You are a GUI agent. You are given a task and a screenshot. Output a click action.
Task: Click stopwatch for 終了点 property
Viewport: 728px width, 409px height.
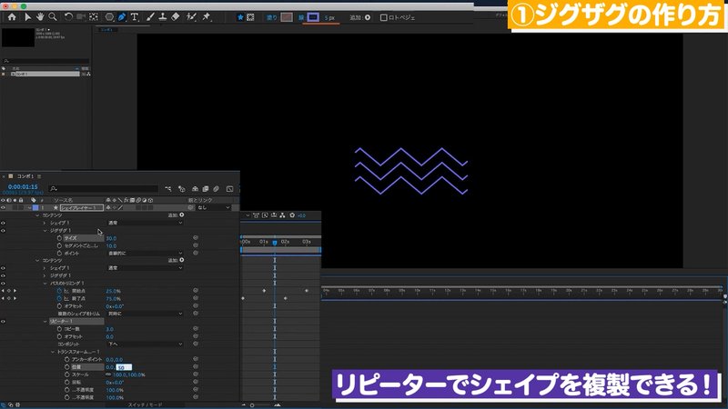(x=59, y=299)
